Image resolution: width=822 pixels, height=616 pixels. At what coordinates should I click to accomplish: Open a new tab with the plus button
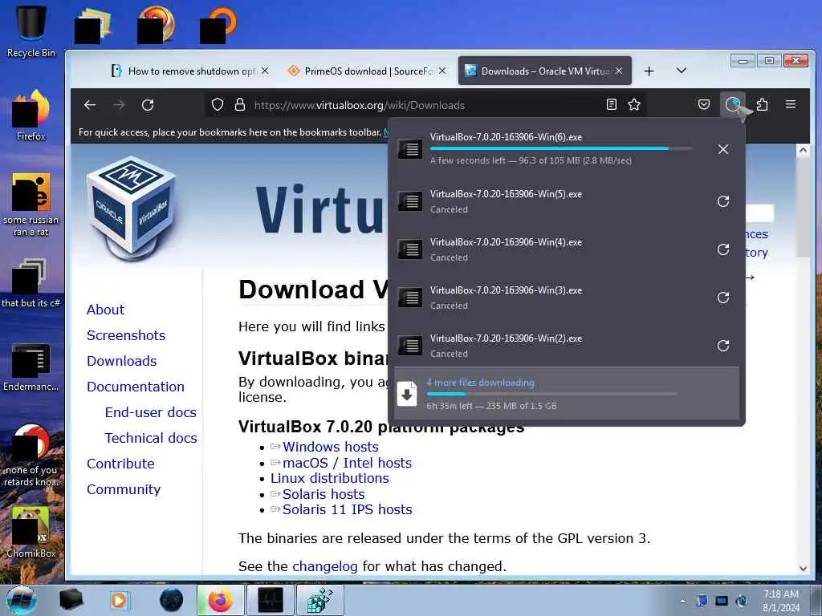point(649,71)
